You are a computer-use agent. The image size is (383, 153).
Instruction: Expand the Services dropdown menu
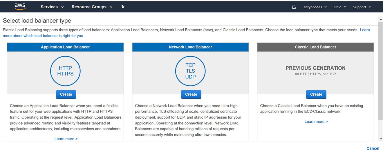pos(52,7)
